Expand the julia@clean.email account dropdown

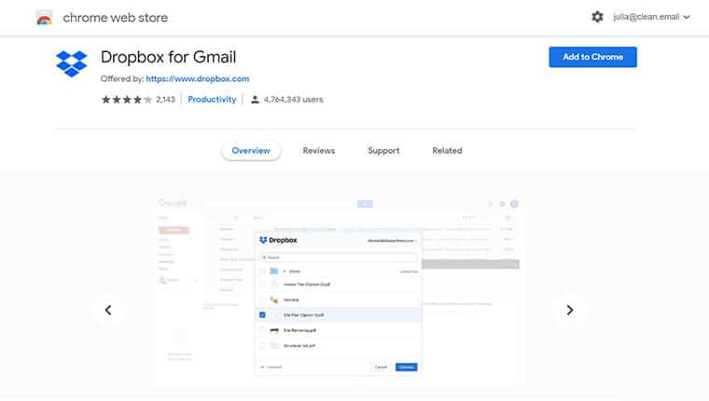651,17
